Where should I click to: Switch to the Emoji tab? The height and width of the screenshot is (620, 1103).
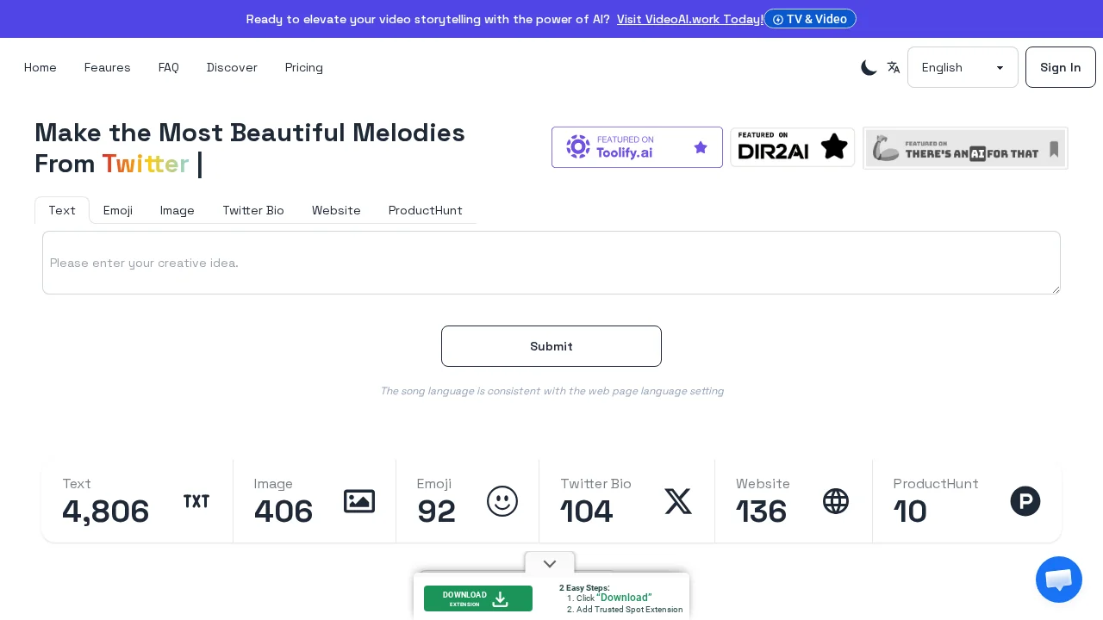pos(118,210)
